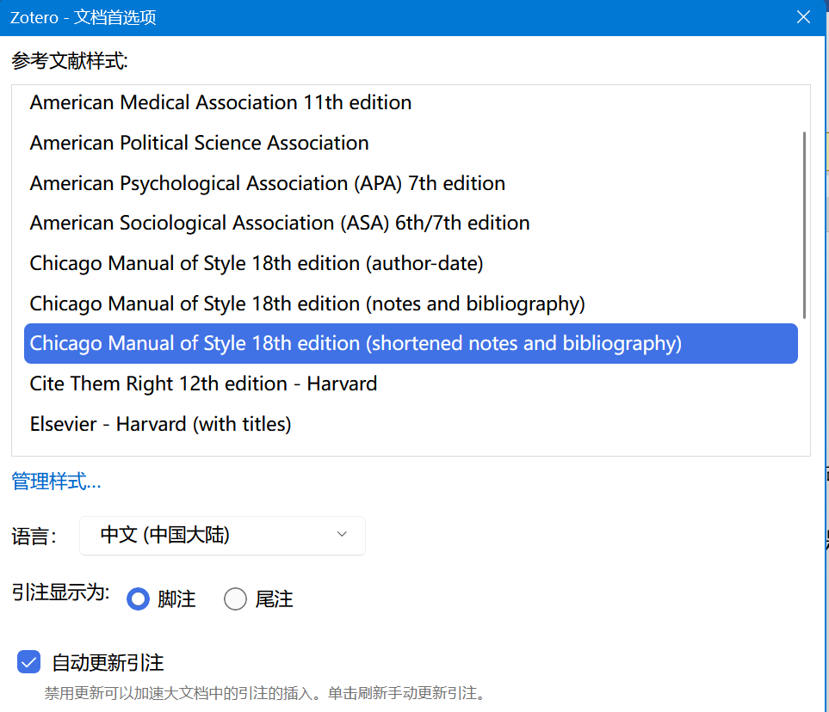This screenshot has height=712, width=829.
Task: Open the 管理样式... link
Action: pyautogui.click(x=56, y=482)
